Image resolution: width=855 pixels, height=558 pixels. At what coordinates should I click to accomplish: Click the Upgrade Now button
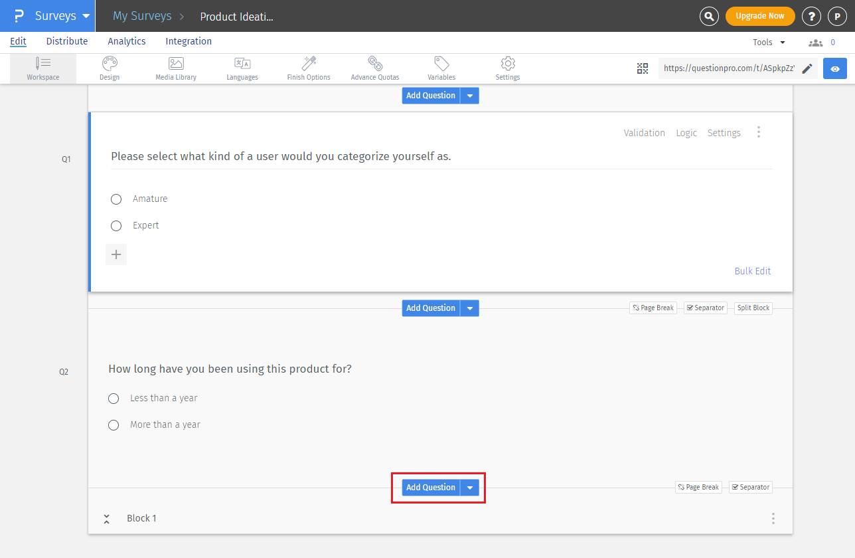760,16
